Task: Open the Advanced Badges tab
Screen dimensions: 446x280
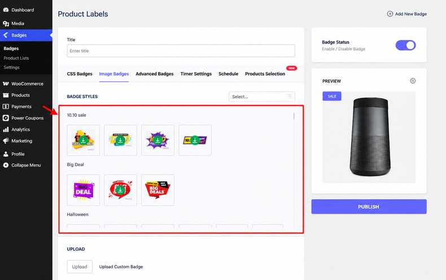Action: point(155,74)
